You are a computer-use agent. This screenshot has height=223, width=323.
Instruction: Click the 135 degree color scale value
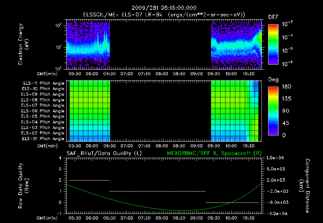[286, 99]
